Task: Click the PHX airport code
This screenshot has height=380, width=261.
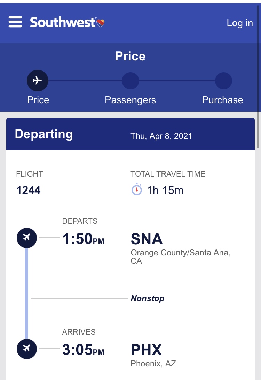Action: pyautogui.click(x=146, y=350)
